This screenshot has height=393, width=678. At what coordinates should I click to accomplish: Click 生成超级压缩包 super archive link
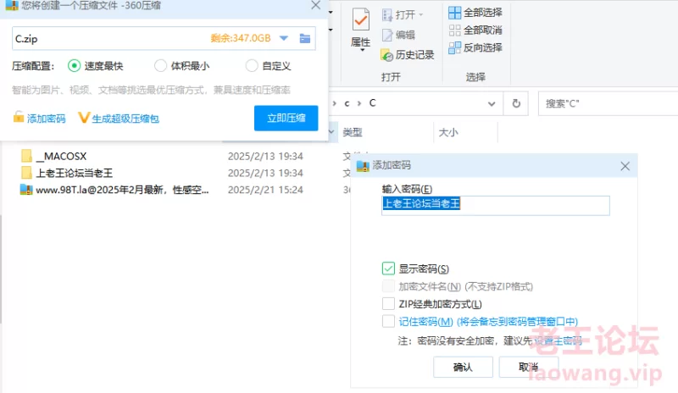(119, 118)
